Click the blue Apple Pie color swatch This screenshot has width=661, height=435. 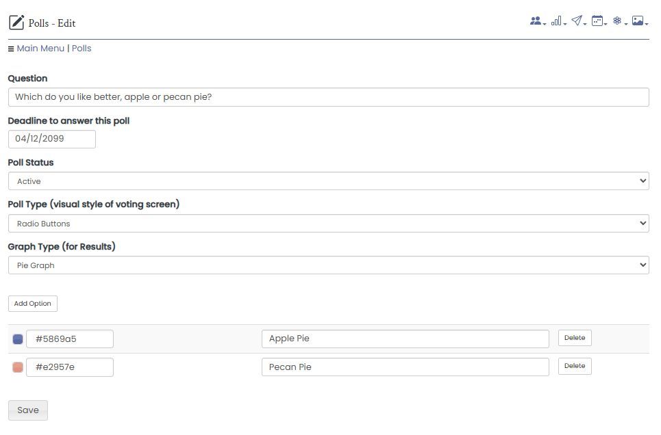point(18,339)
